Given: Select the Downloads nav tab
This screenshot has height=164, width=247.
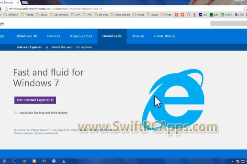Looking at the screenshot, I should [112, 36].
